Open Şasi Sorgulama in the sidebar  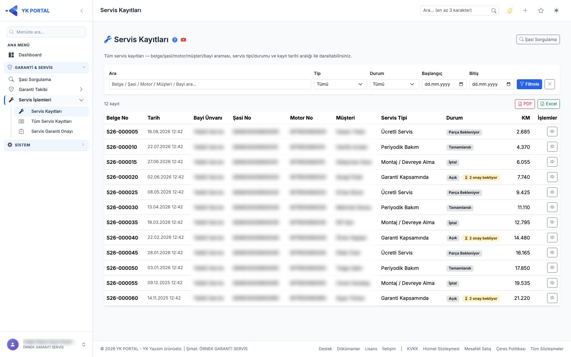[46, 80]
